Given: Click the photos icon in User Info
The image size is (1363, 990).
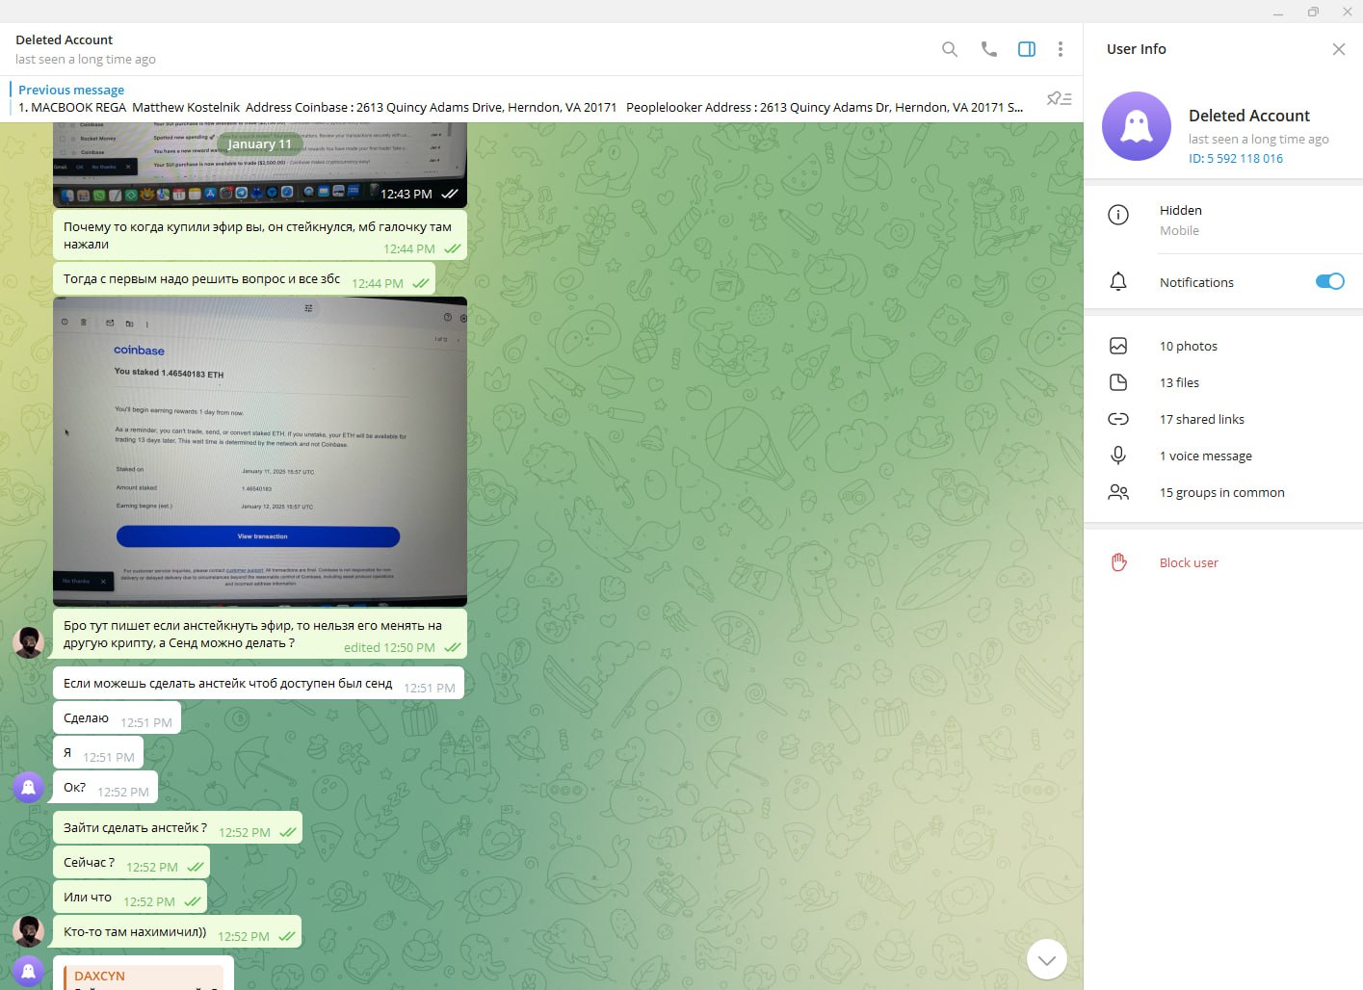Looking at the screenshot, I should pyautogui.click(x=1118, y=346).
